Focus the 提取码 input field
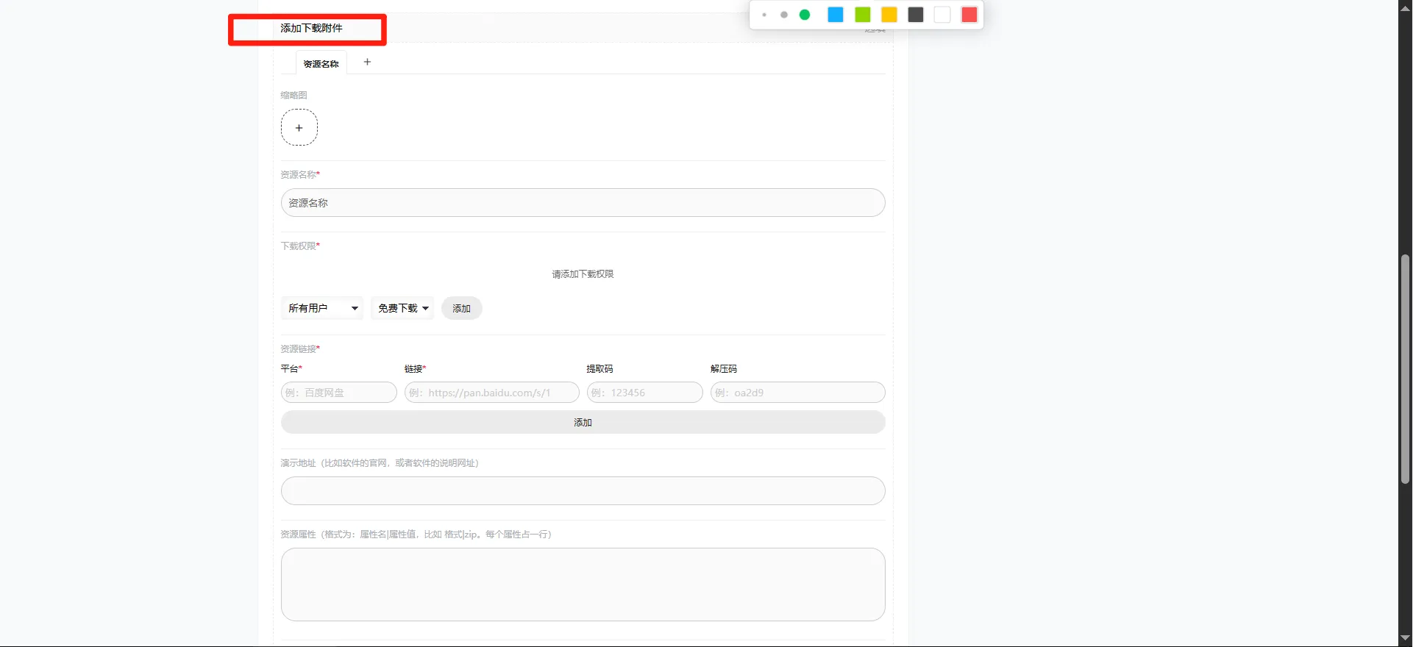The height and width of the screenshot is (647, 1413). [x=645, y=393]
